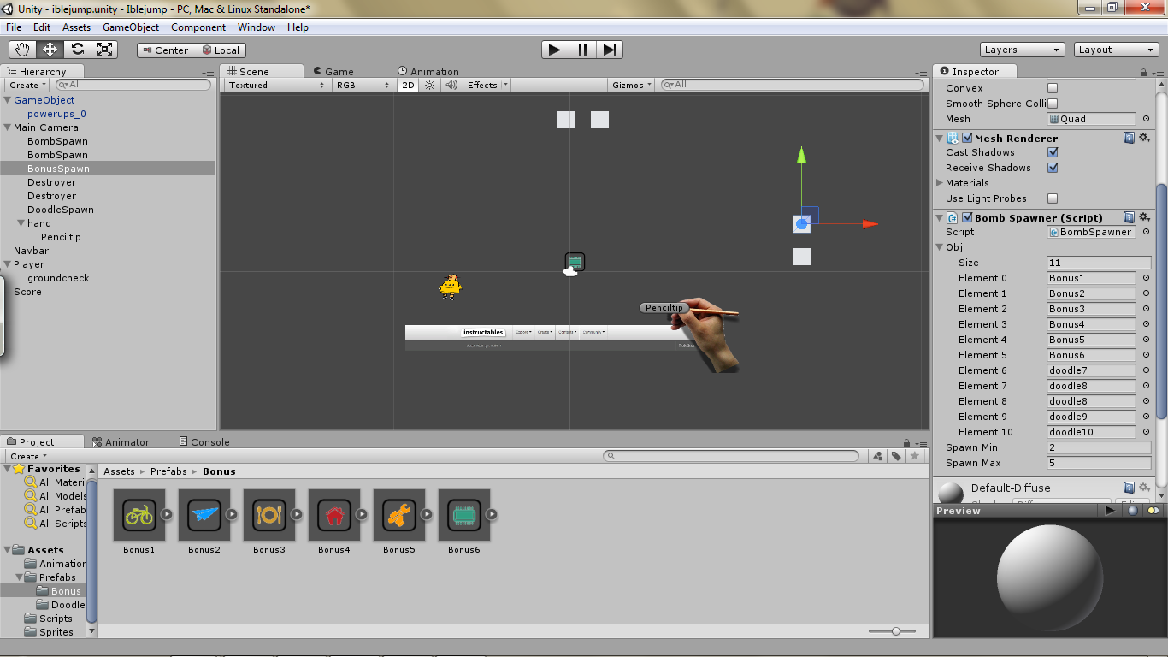Enable Use Light Probes checkbox
The height and width of the screenshot is (657, 1168).
pos(1053,198)
